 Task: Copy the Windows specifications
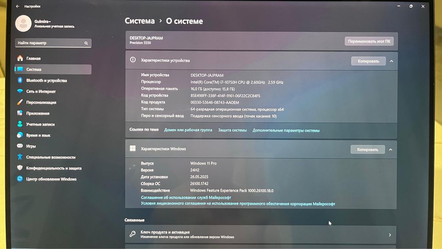(x=368, y=149)
